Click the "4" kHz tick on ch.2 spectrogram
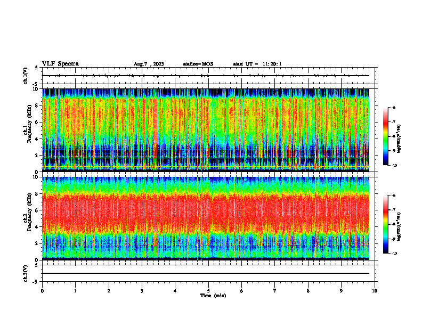The height and width of the screenshot is (326, 422). (37, 227)
